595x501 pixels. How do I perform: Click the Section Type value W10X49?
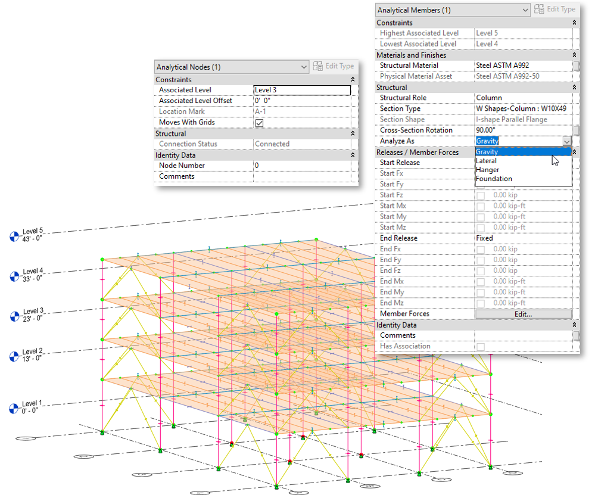coord(521,108)
